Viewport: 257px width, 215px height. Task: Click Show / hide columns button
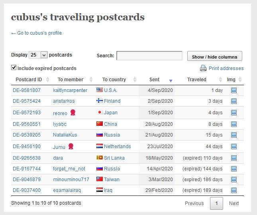tap(214, 57)
